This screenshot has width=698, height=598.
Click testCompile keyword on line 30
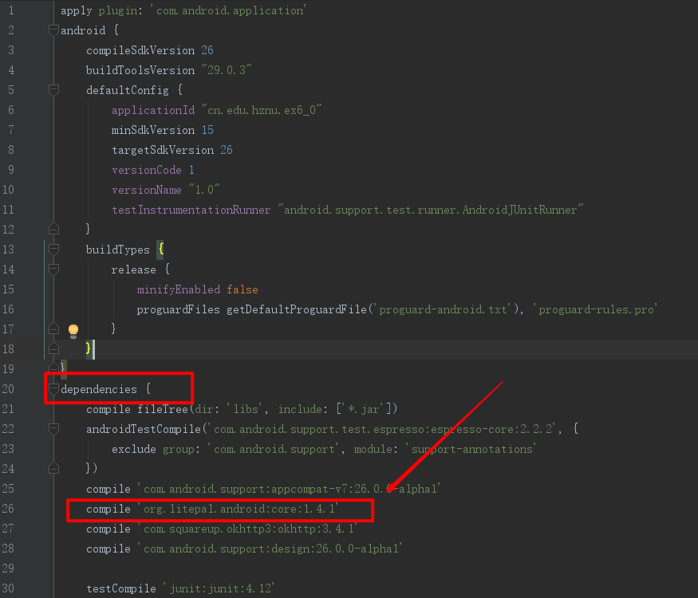point(121,588)
